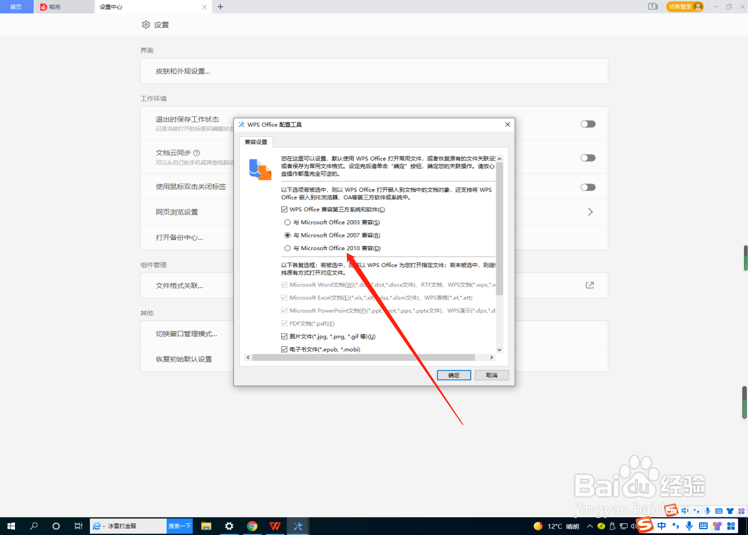Toggle the Microsoft Word文档 checkbox
Image resolution: width=748 pixels, height=535 pixels.
[x=284, y=285]
